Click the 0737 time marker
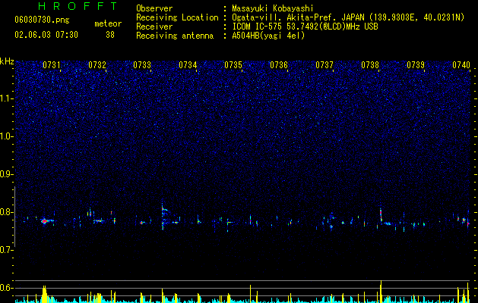The height and width of the screenshot is (303, 478). pyautogui.click(x=324, y=65)
